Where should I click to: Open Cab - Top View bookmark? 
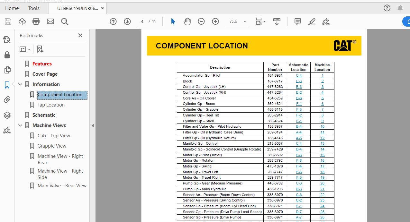point(54,136)
